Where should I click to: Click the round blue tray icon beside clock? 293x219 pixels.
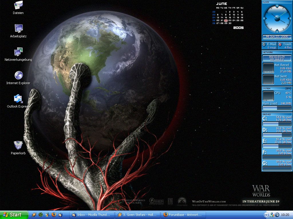277,215
